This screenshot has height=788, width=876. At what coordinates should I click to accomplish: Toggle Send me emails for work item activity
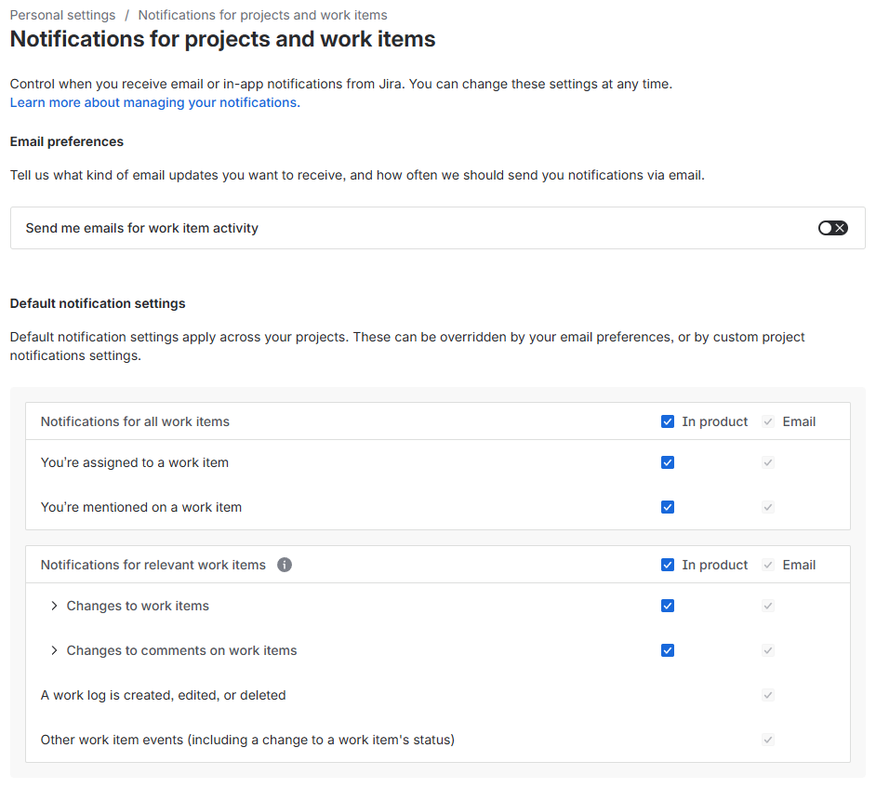point(832,228)
